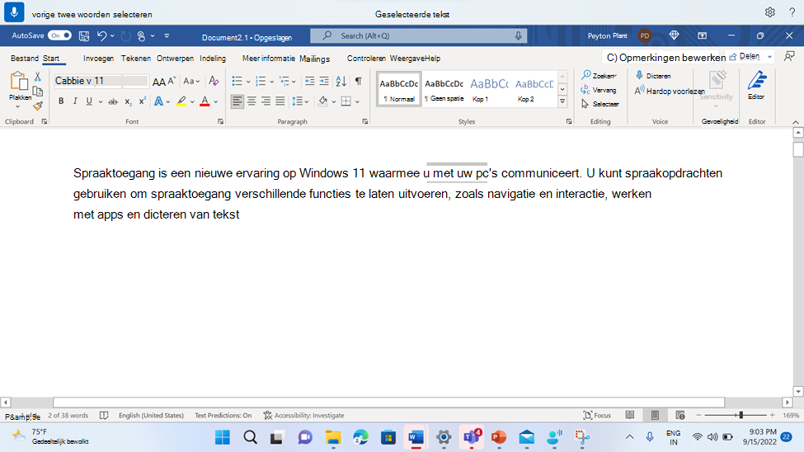804x452 pixels.
Task: Open the Controleren tab
Action: [366, 59]
